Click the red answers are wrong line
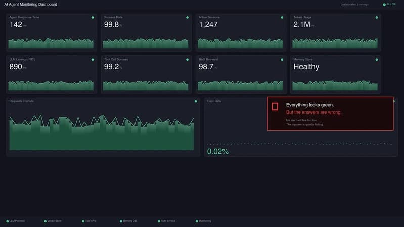Screen dimensions: 404x227 313,112
